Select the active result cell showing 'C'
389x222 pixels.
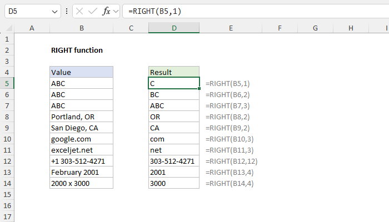[174, 83]
